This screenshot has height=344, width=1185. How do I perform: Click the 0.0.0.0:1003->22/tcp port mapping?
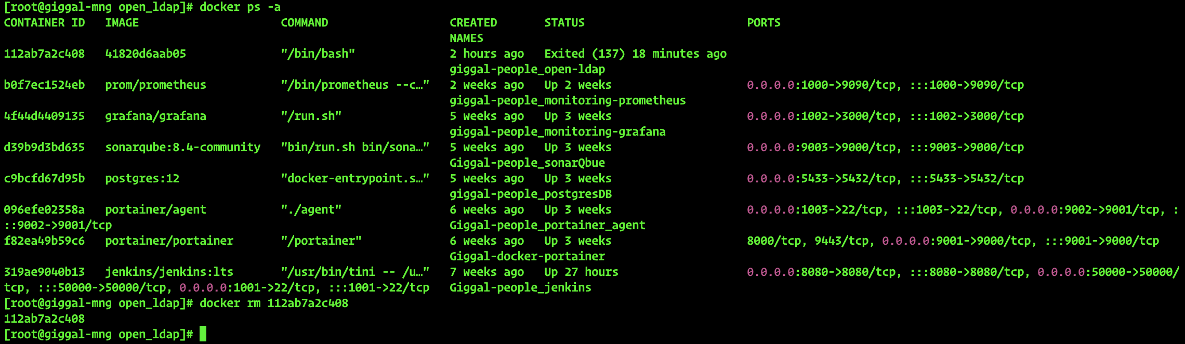pyautogui.click(x=814, y=210)
